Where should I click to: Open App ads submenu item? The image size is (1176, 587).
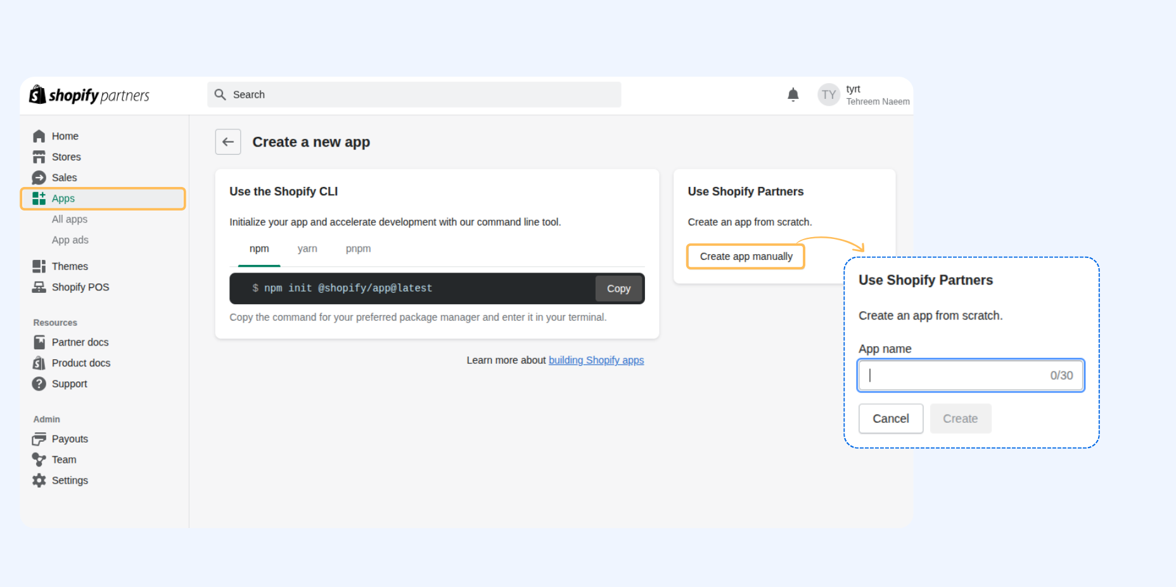[70, 240]
